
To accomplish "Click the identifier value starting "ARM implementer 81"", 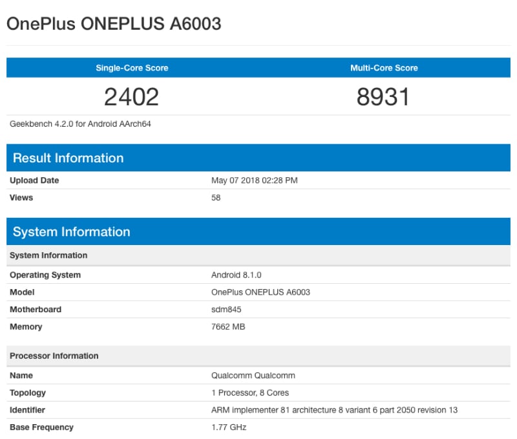I will [334, 410].
